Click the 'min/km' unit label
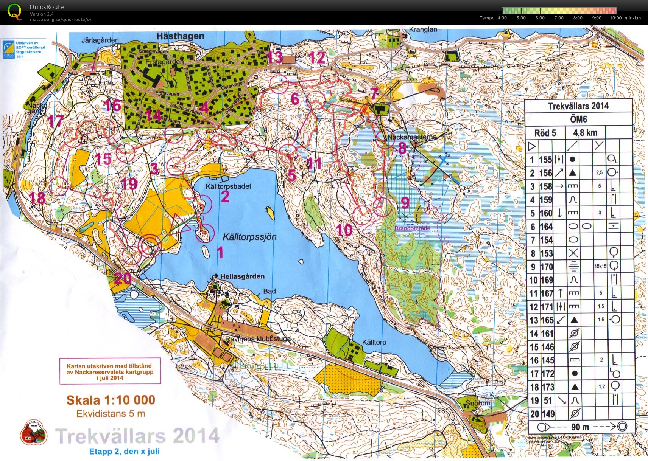This screenshot has height=461, width=648. pos(632,18)
